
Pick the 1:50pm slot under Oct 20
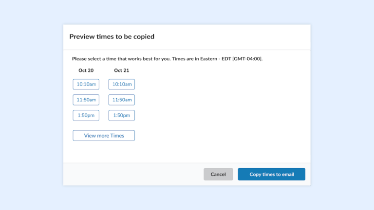(x=86, y=115)
